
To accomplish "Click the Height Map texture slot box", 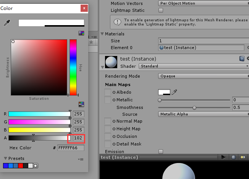I will 108,129.
